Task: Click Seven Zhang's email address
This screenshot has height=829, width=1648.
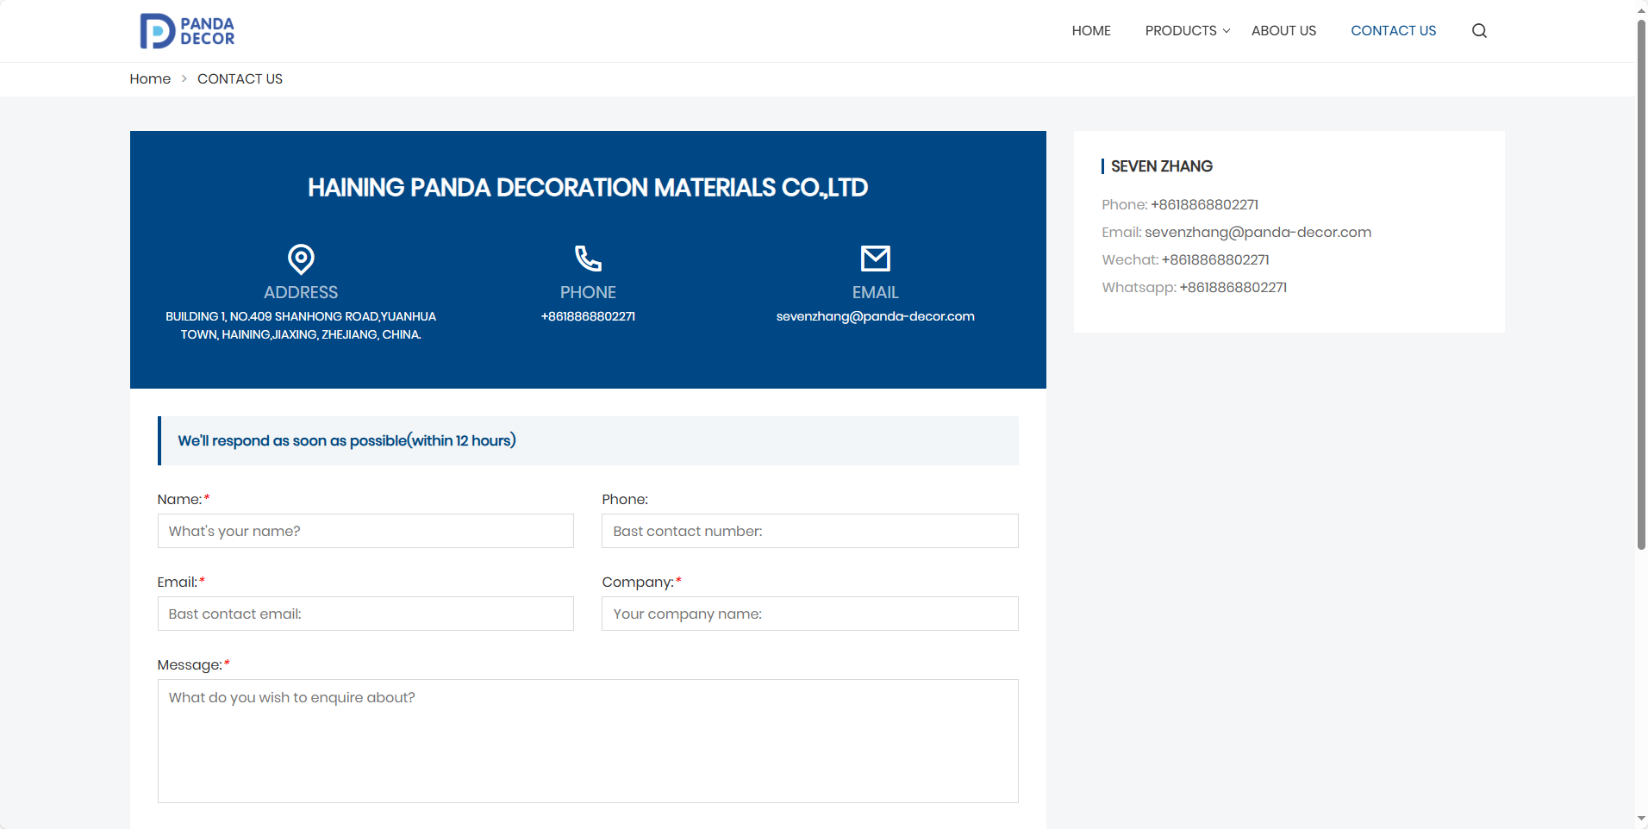Action: (x=1258, y=233)
